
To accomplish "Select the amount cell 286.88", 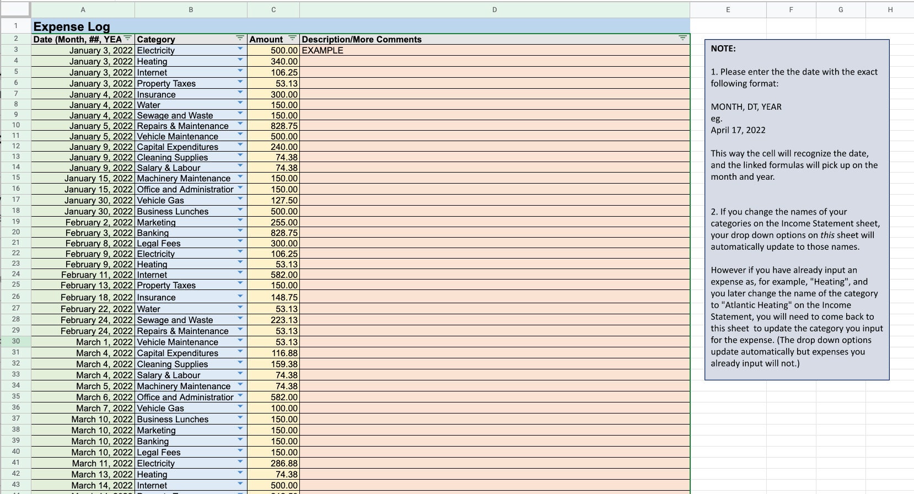I will [x=273, y=463].
